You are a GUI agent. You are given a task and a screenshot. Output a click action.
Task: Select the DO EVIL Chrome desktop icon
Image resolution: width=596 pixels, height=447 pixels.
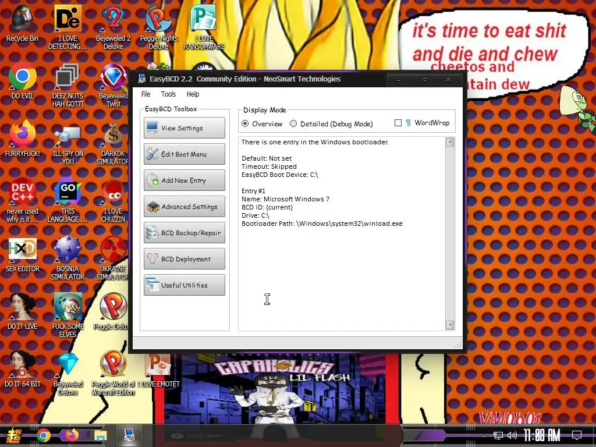pos(22,81)
